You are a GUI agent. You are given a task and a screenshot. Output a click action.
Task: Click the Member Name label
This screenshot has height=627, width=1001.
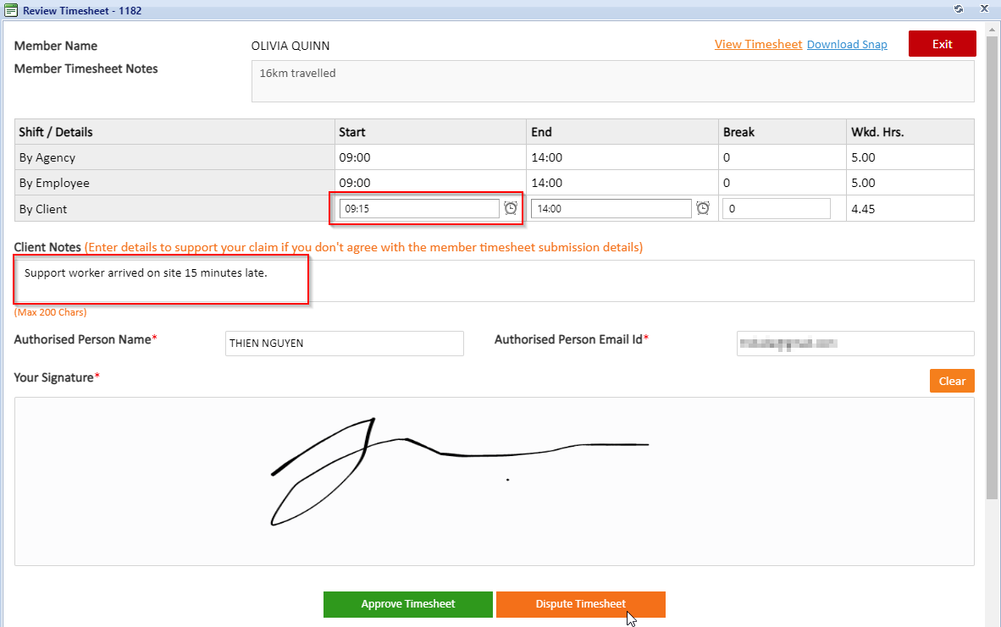pyautogui.click(x=56, y=46)
